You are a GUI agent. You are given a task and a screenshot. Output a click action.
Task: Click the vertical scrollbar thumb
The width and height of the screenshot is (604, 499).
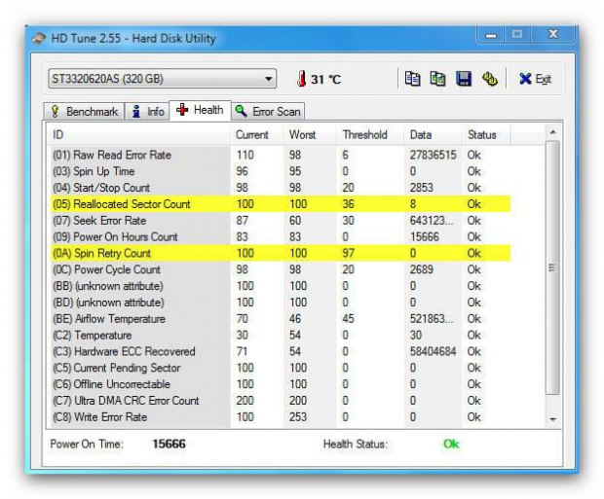552,267
